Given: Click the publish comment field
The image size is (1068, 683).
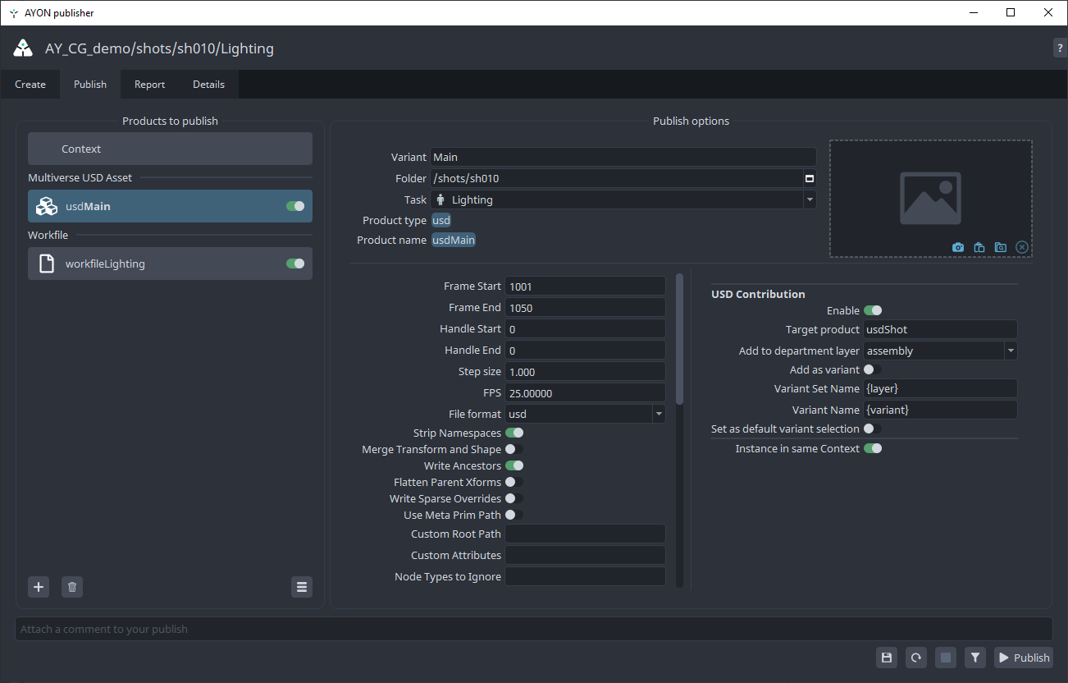Looking at the screenshot, I should pos(534,629).
